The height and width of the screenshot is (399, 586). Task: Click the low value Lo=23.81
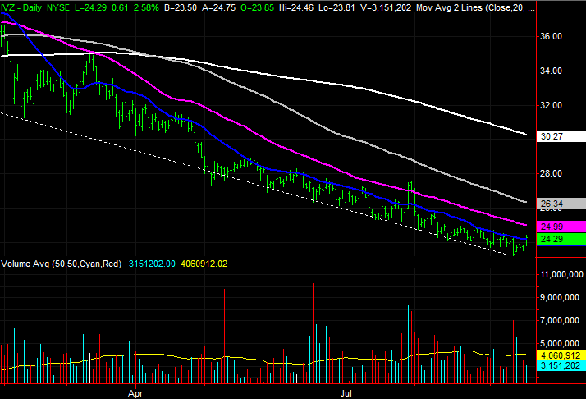coord(336,7)
